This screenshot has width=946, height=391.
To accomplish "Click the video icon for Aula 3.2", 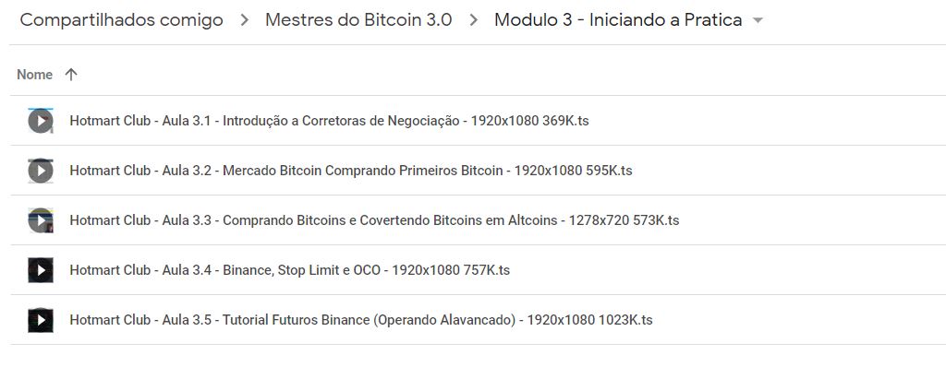I will point(40,171).
